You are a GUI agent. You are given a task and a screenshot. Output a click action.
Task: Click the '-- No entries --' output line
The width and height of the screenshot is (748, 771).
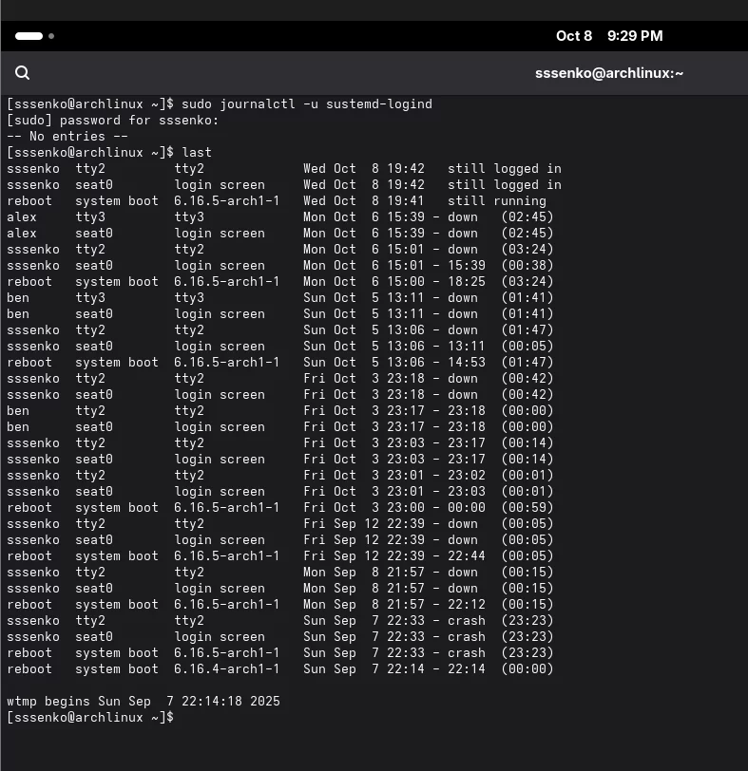tap(67, 136)
